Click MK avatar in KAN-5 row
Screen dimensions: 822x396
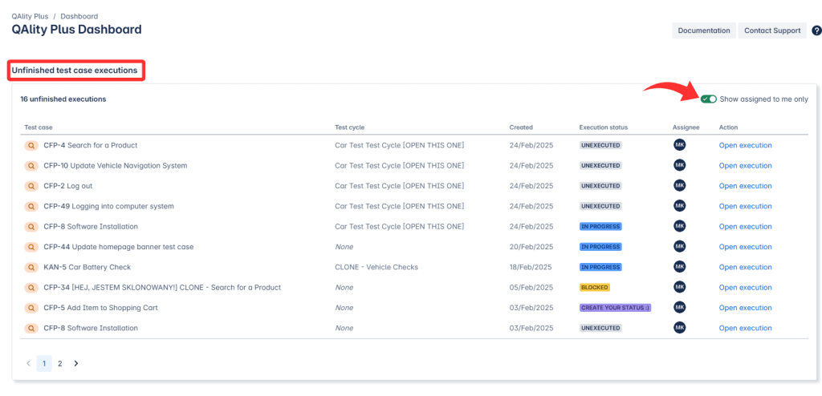click(x=679, y=267)
